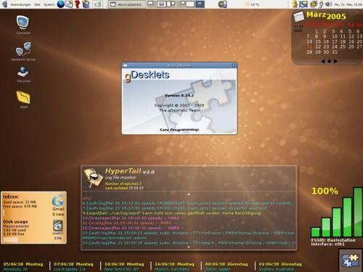Viewport: 363px width, 272px height.
Task: Jump to today via calendar dot button
Action: pos(329,62)
